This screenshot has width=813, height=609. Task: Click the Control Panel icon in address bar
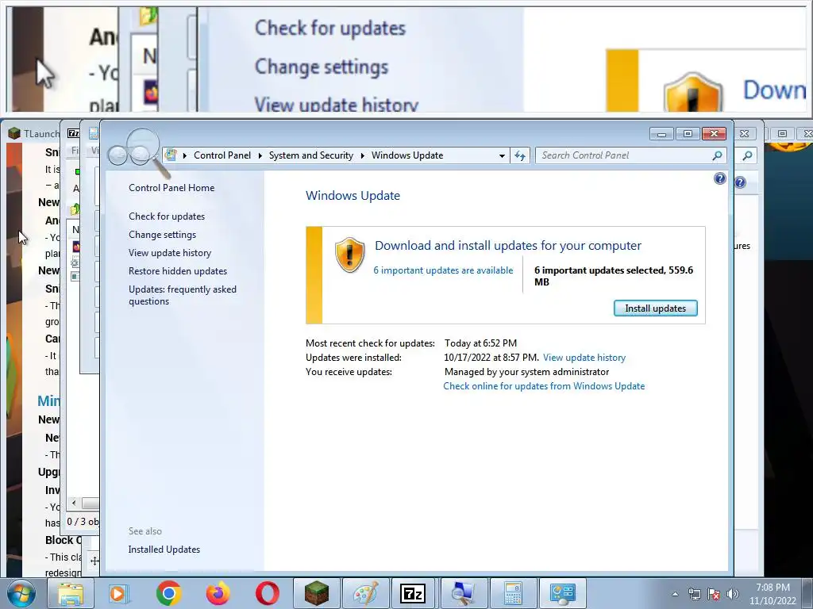click(x=171, y=155)
